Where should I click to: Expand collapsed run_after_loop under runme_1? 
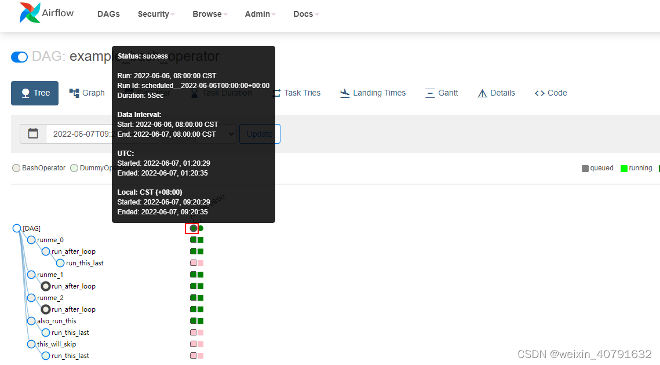[45, 286]
